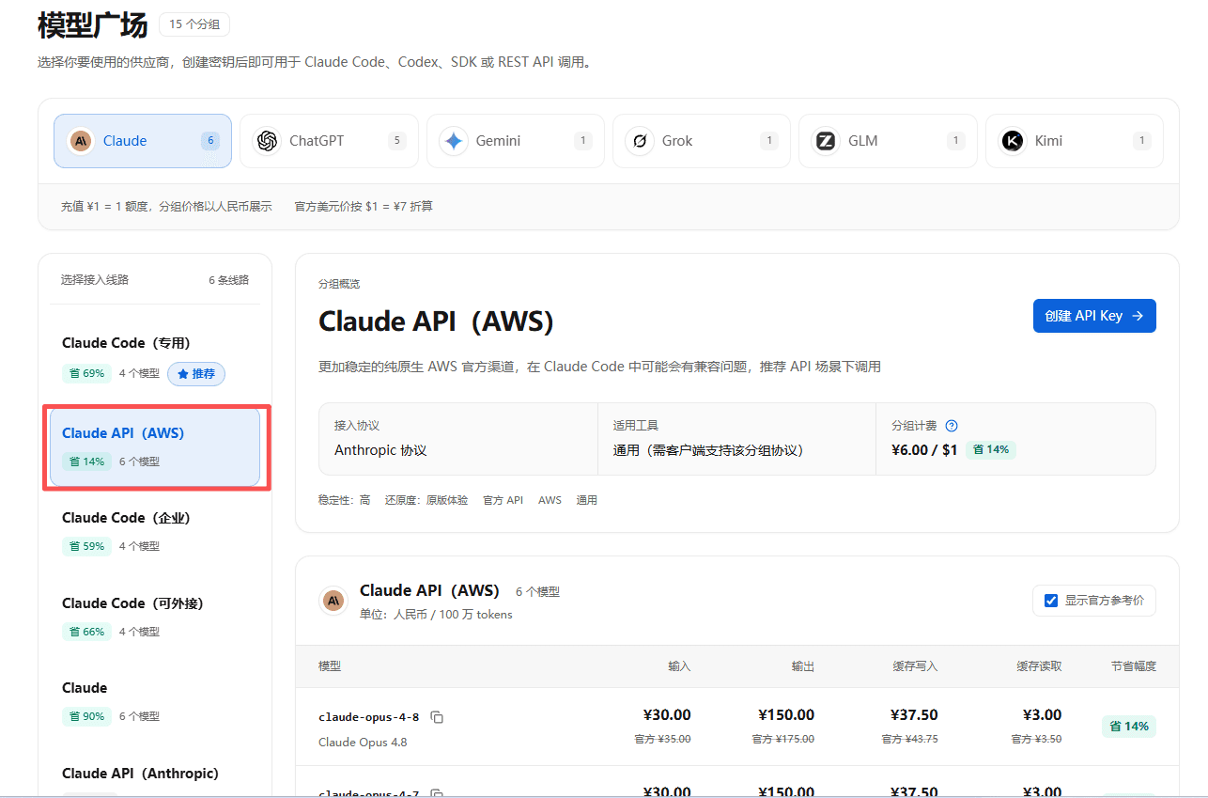Click the 省 90% badge in the sidebar
This screenshot has width=1208, height=798.
(x=86, y=716)
